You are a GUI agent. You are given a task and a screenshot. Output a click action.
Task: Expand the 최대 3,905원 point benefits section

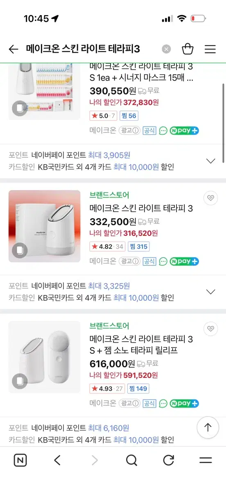click(x=210, y=161)
